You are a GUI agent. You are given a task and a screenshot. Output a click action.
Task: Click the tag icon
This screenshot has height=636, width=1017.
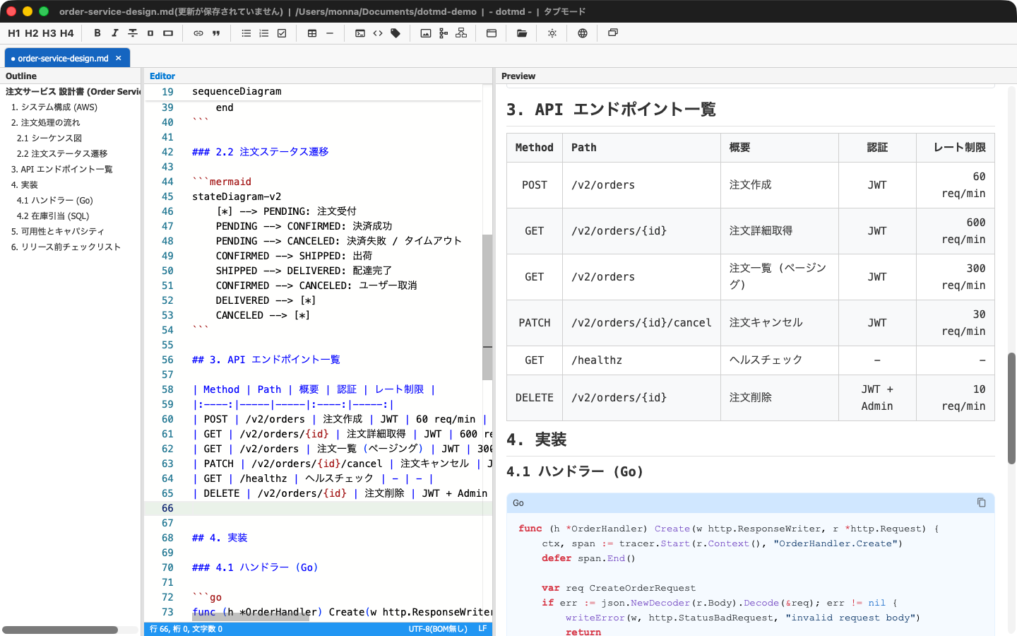click(395, 33)
